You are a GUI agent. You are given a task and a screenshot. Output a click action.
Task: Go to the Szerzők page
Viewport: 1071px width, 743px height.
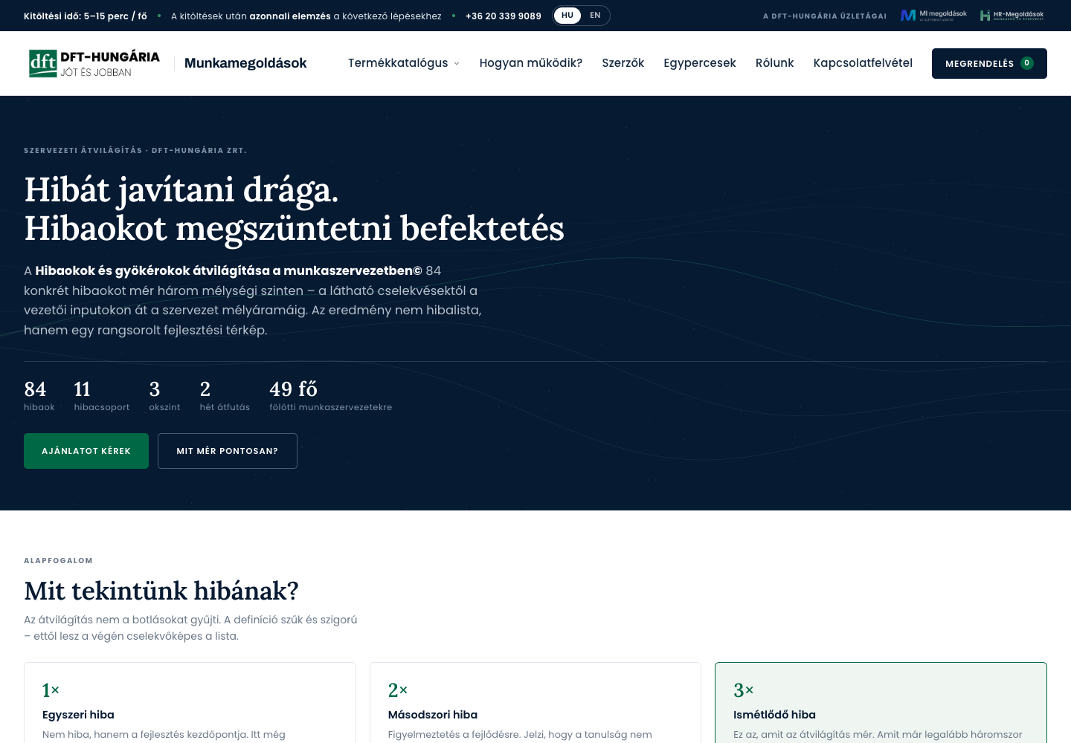[x=623, y=63]
